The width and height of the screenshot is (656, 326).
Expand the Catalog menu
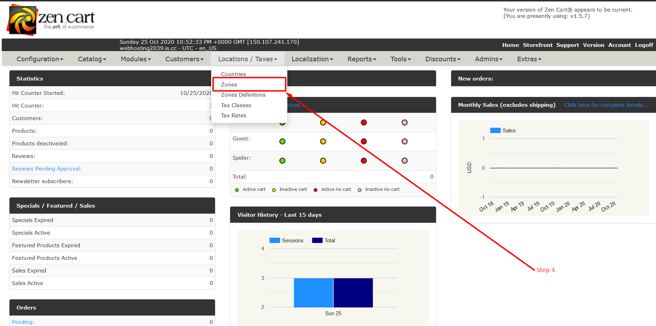pyautogui.click(x=92, y=59)
